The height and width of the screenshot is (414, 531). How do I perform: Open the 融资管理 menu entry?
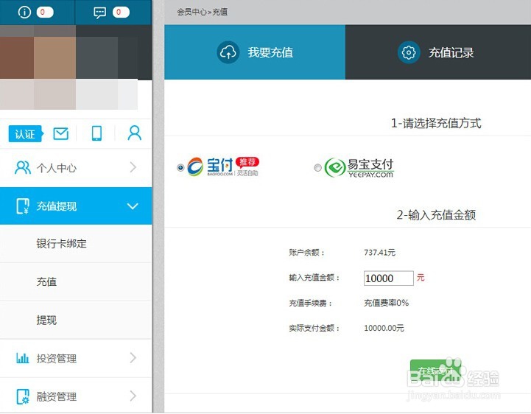coord(76,396)
